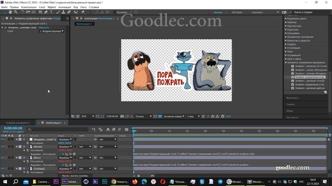
Task: Select the Rectangle shape tool
Action: pos(40,12)
